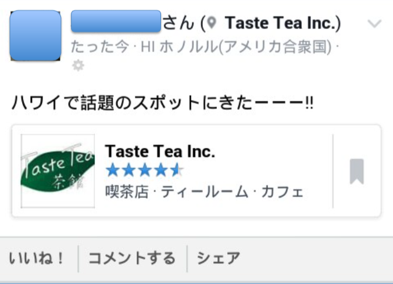Open Taste Tea Inc. check-in link in header
Image resolution: width=393 pixels, height=284 pixels.
[283, 23]
